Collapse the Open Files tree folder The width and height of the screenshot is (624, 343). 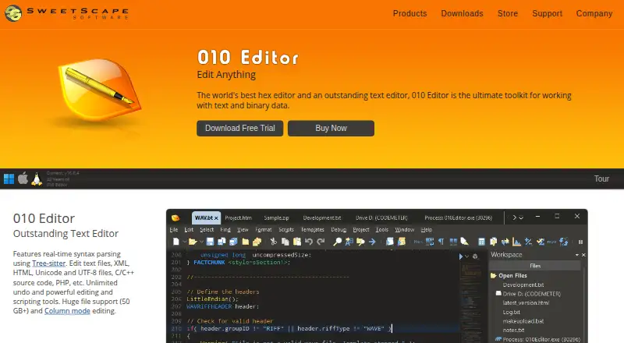494,275
